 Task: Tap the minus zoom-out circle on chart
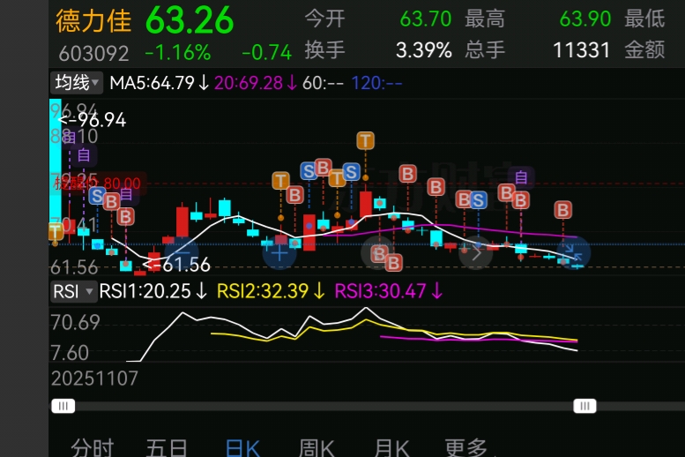[x=182, y=253]
